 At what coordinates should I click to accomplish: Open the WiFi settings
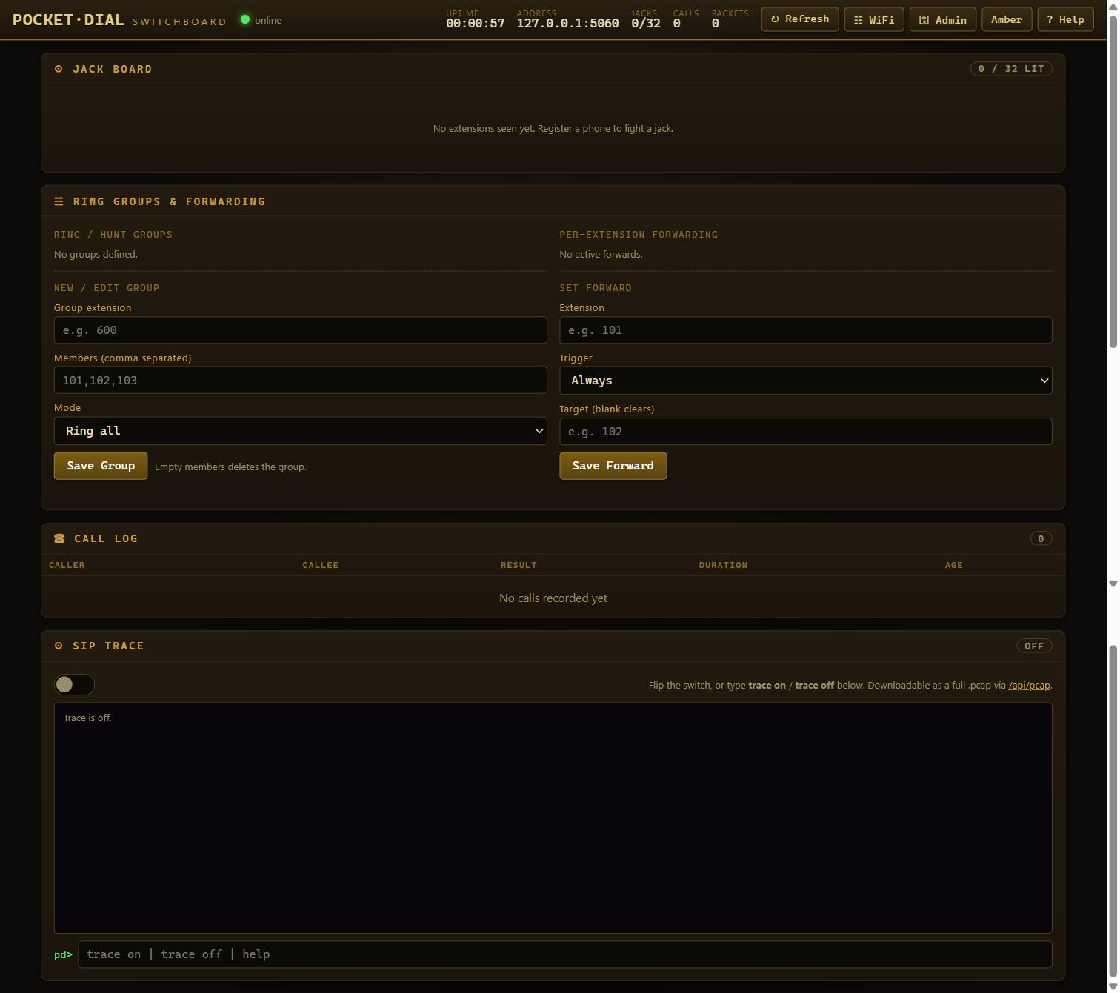(x=874, y=19)
